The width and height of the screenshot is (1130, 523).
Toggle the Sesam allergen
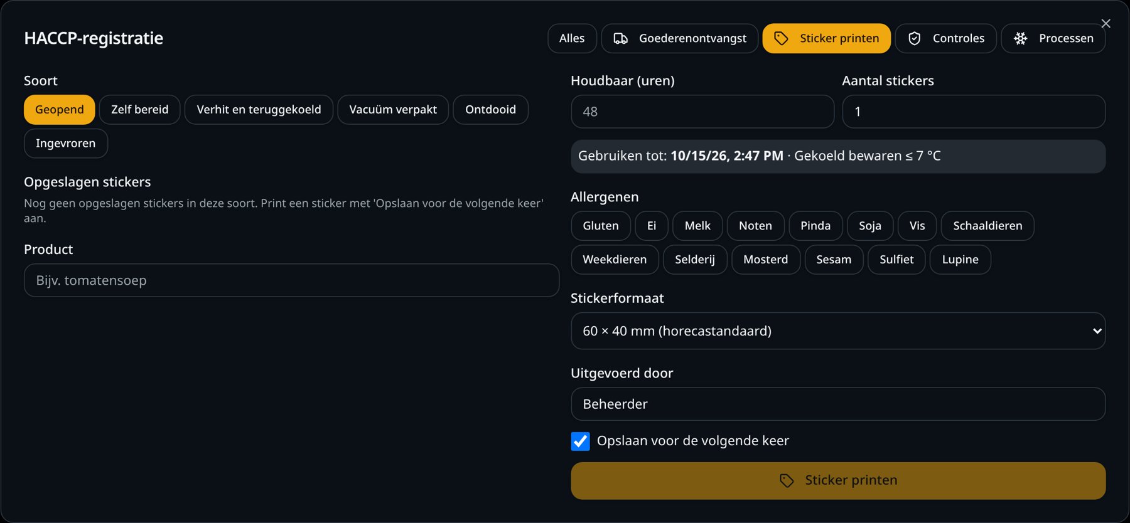click(x=834, y=260)
